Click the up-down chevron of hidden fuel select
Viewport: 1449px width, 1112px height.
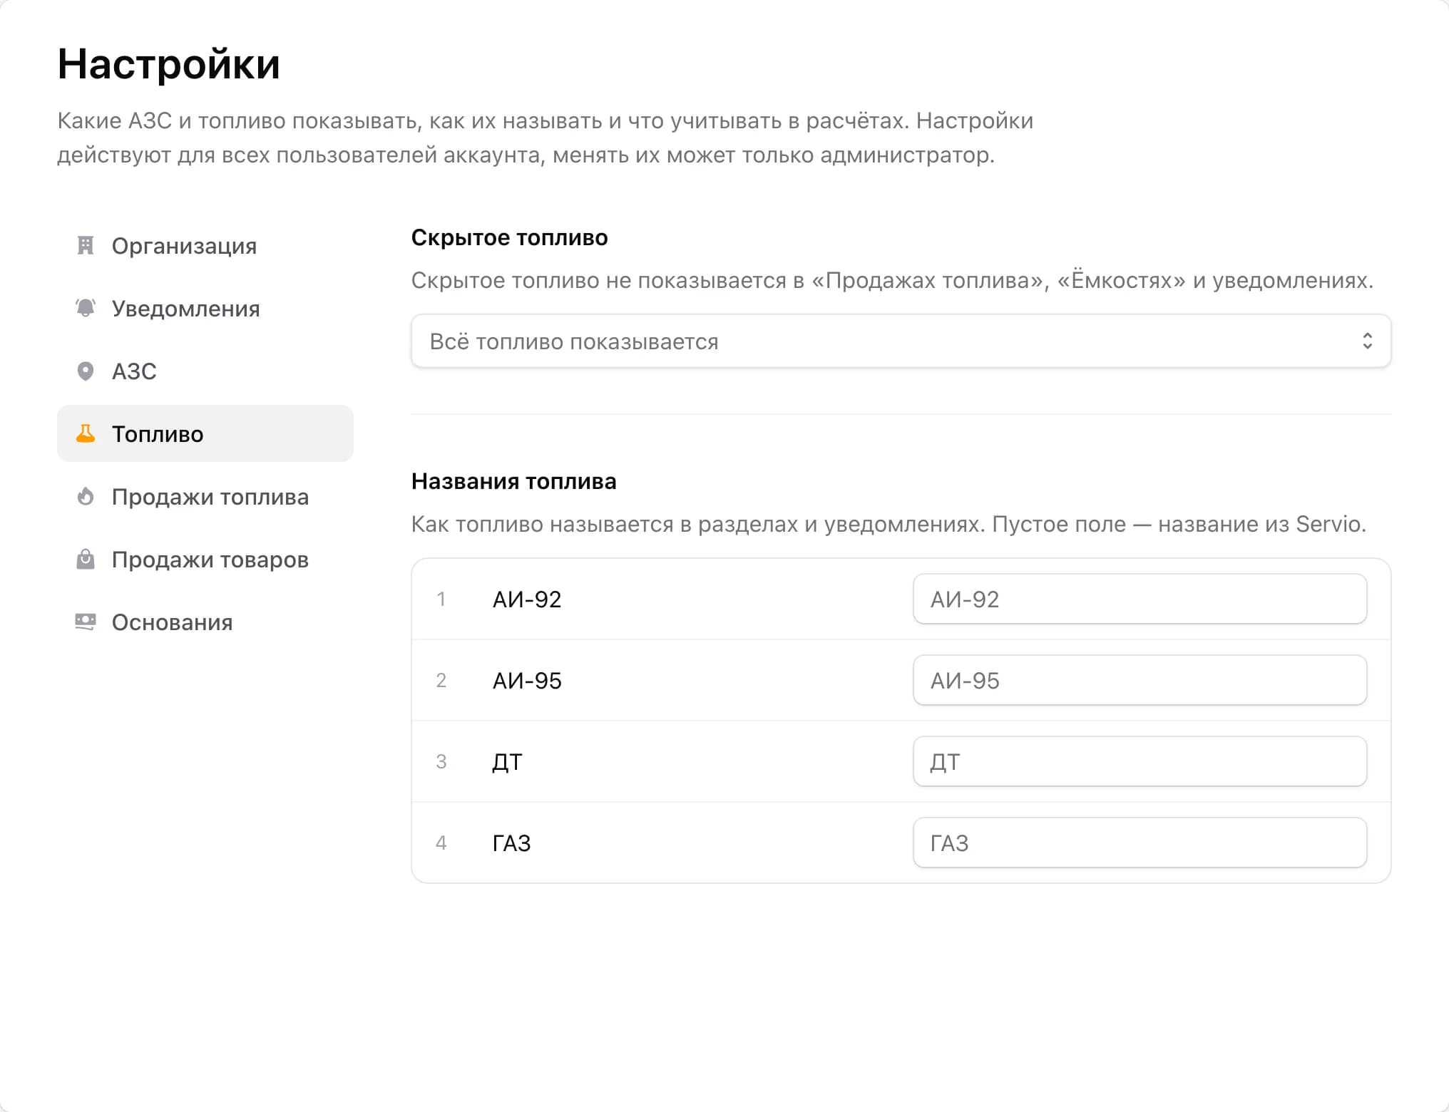pyautogui.click(x=1367, y=341)
